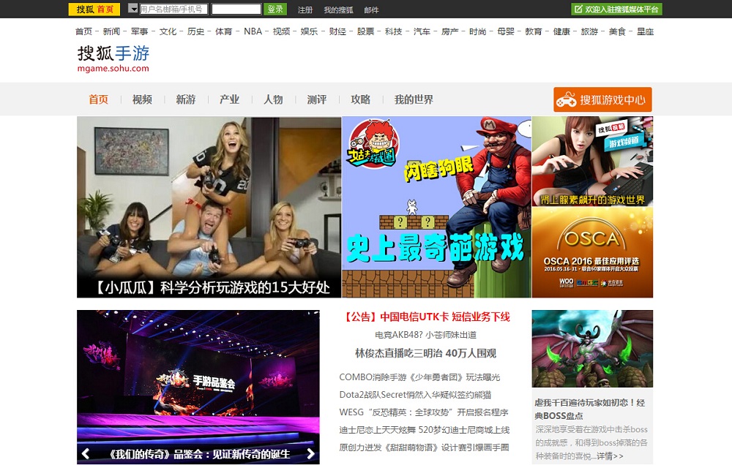Open the 美食 channel link
This screenshot has height=465, width=732.
(617, 31)
